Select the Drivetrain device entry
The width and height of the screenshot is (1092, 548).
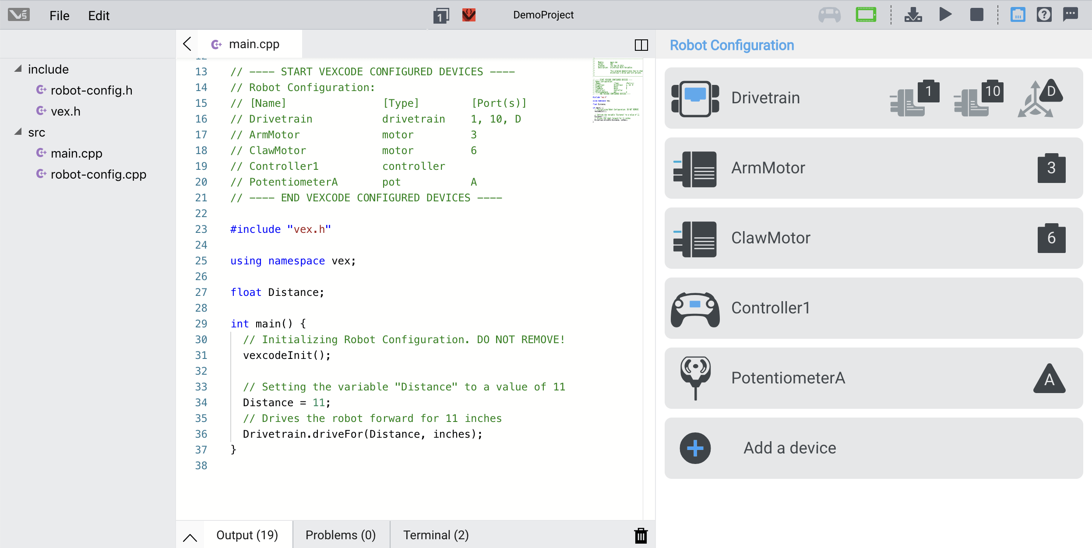pyautogui.click(x=874, y=98)
